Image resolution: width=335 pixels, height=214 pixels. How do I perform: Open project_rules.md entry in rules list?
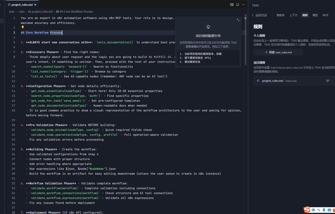coord(293,81)
